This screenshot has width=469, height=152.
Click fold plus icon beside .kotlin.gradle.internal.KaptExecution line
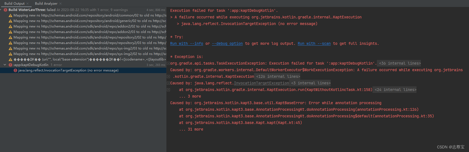(168, 77)
